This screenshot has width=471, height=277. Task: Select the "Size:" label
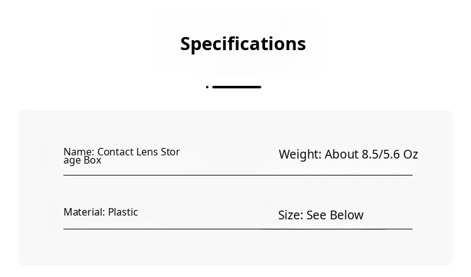[x=291, y=216]
